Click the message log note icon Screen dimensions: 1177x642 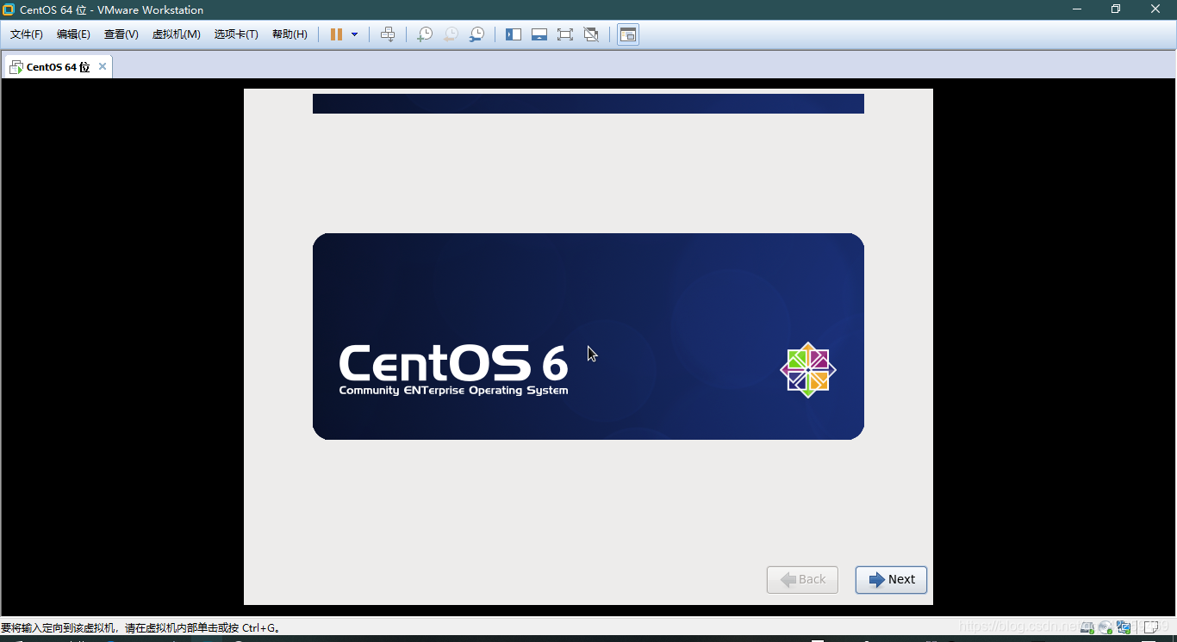(x=1151, y=627)
